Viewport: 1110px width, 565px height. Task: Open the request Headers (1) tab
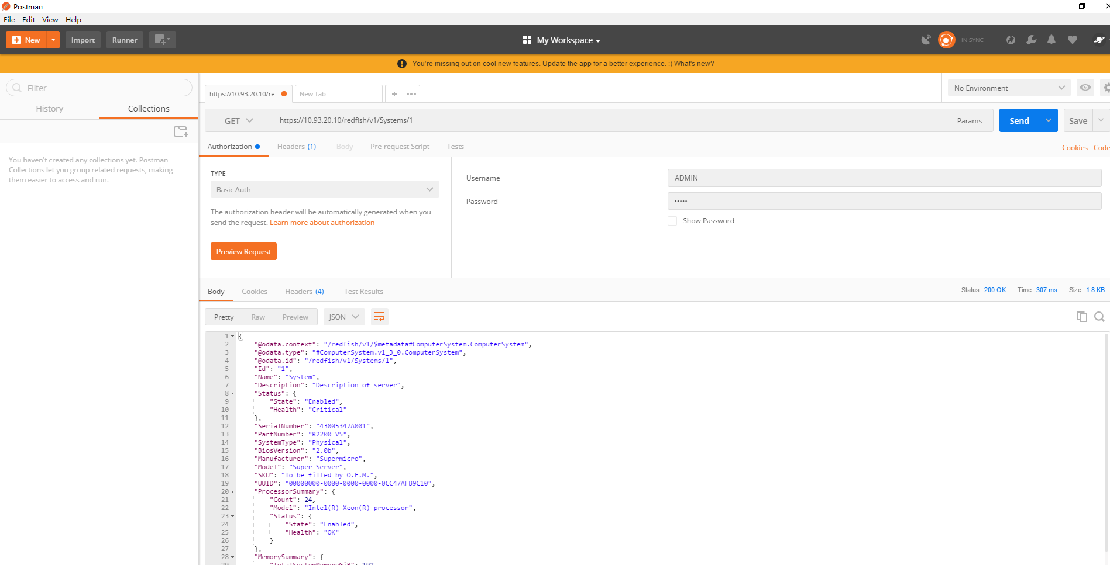tap(296, 147)
